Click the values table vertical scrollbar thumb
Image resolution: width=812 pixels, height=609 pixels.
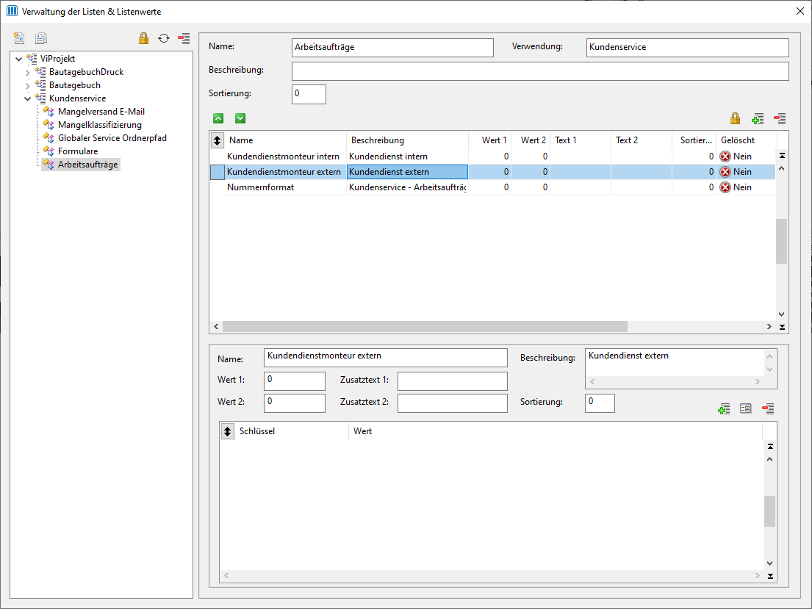781,241
